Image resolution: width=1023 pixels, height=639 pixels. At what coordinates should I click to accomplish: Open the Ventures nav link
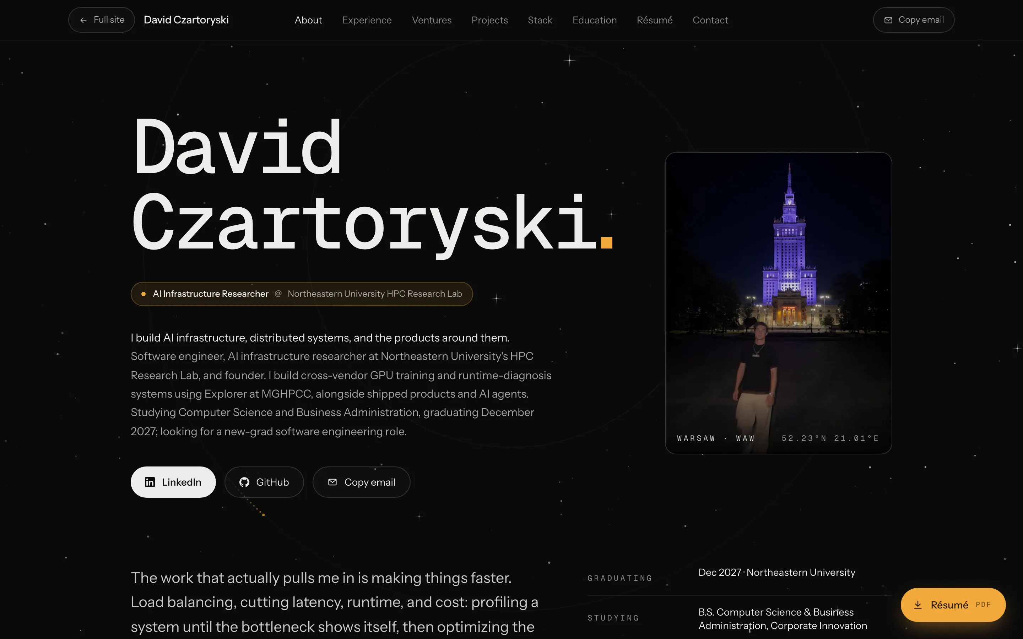click(x=432, y=20)
